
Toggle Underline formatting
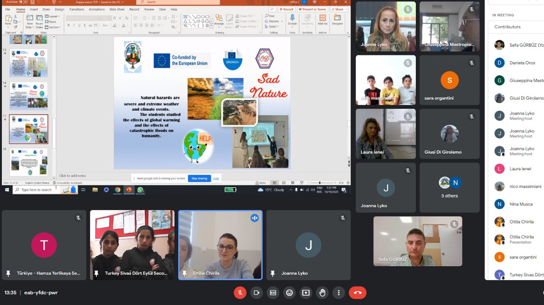79,26
